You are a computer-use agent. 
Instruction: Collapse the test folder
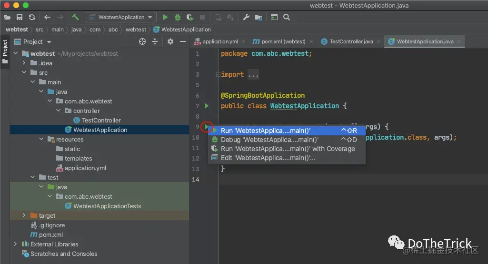[x=33, y=177]
